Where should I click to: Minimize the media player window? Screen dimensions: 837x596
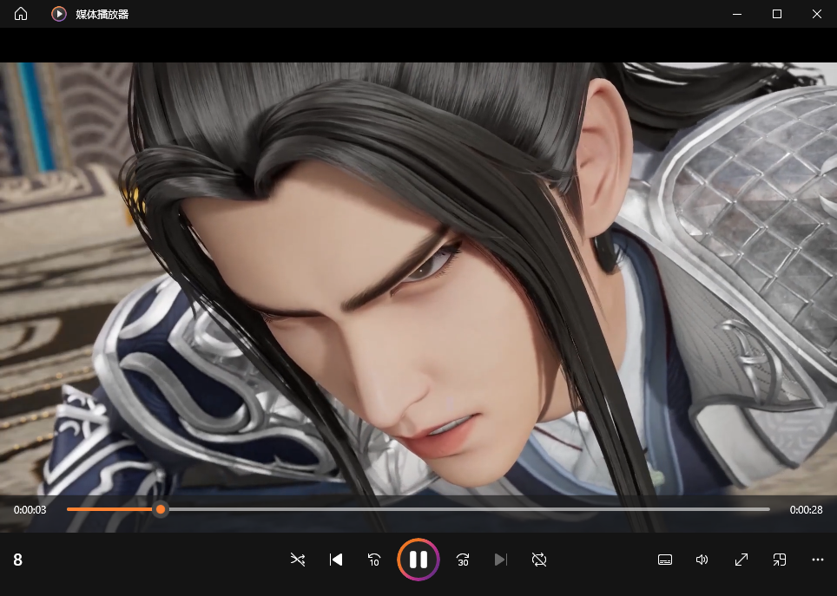(737, 14)
